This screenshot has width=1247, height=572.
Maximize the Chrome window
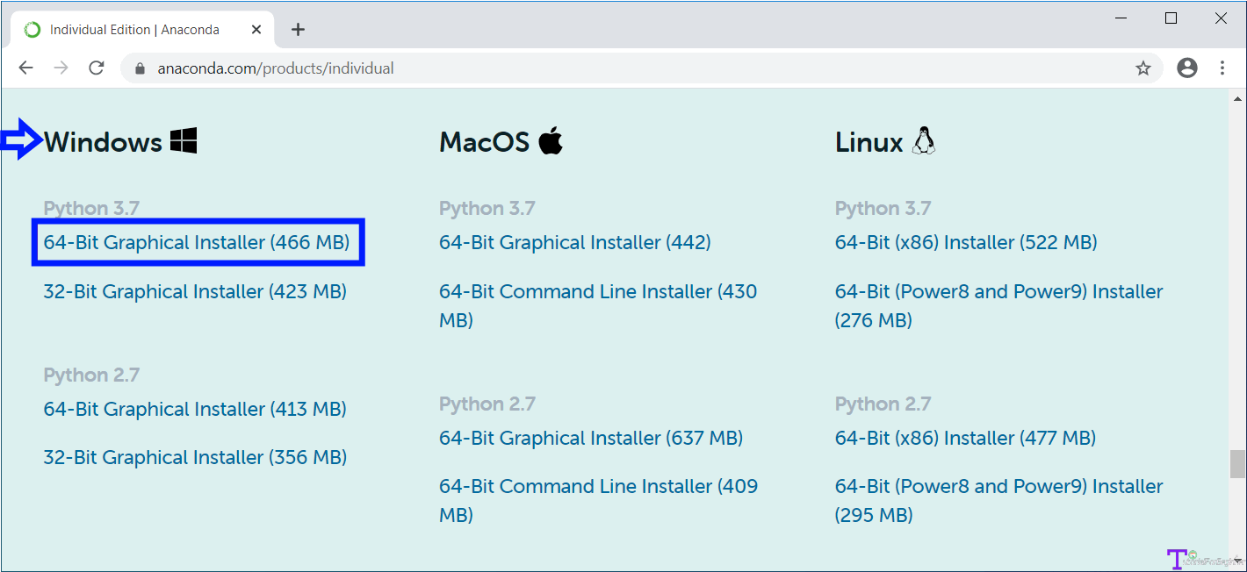coord(1171,18)
